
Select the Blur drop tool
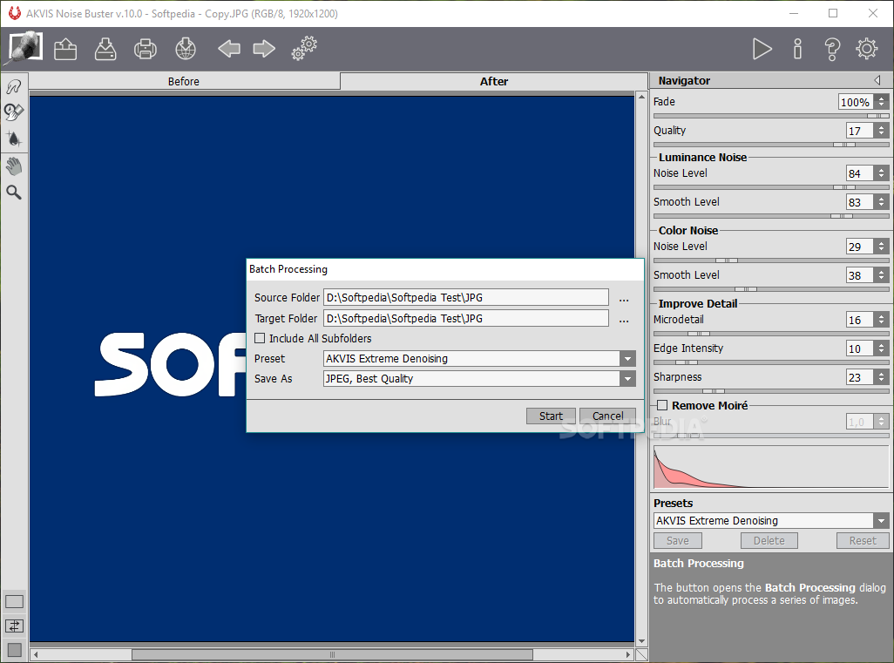14,139
